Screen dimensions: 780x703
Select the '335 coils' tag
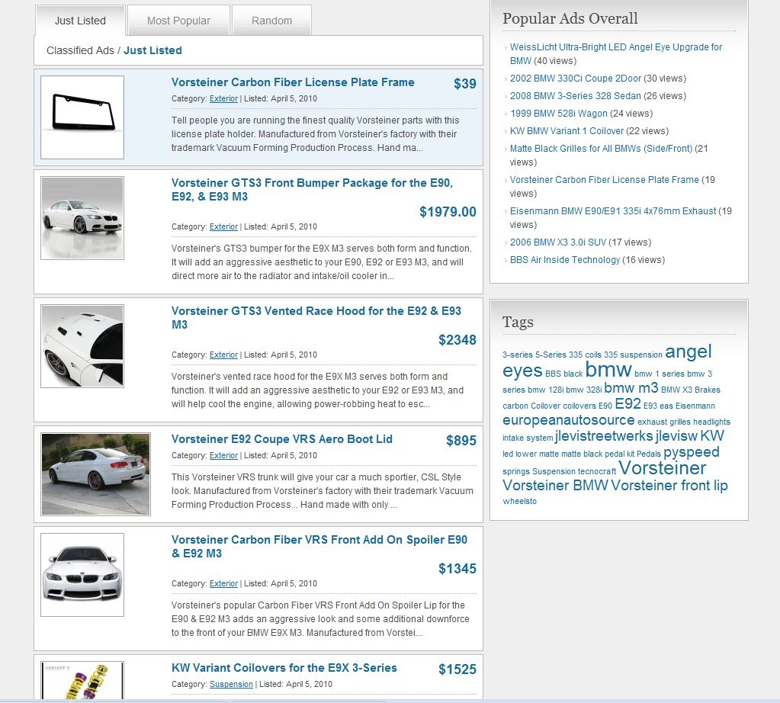[585, 355]
